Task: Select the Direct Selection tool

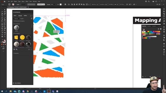Action: pos(5,10)
